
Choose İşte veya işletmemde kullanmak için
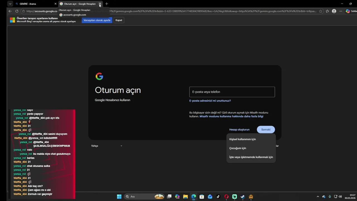(251, 157)
